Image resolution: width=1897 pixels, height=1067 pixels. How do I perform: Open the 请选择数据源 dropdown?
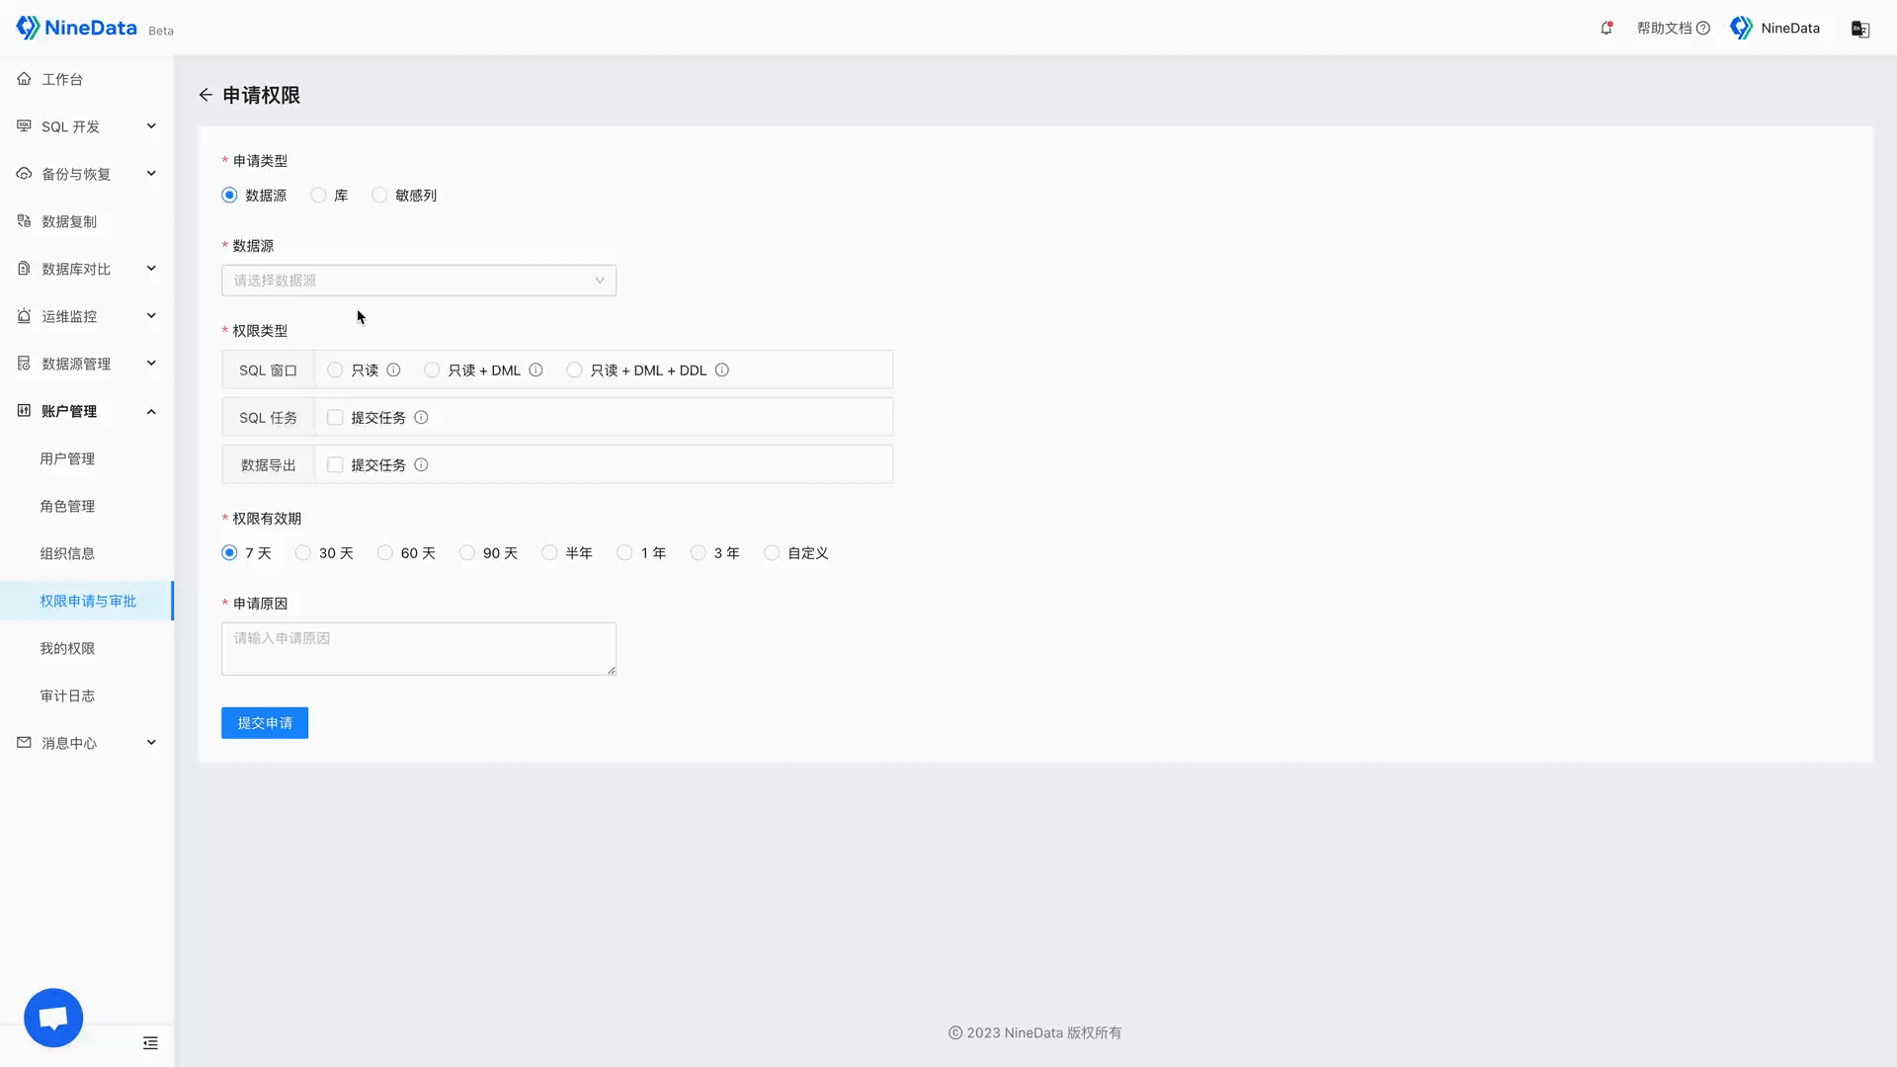click(x=419, y=281)
